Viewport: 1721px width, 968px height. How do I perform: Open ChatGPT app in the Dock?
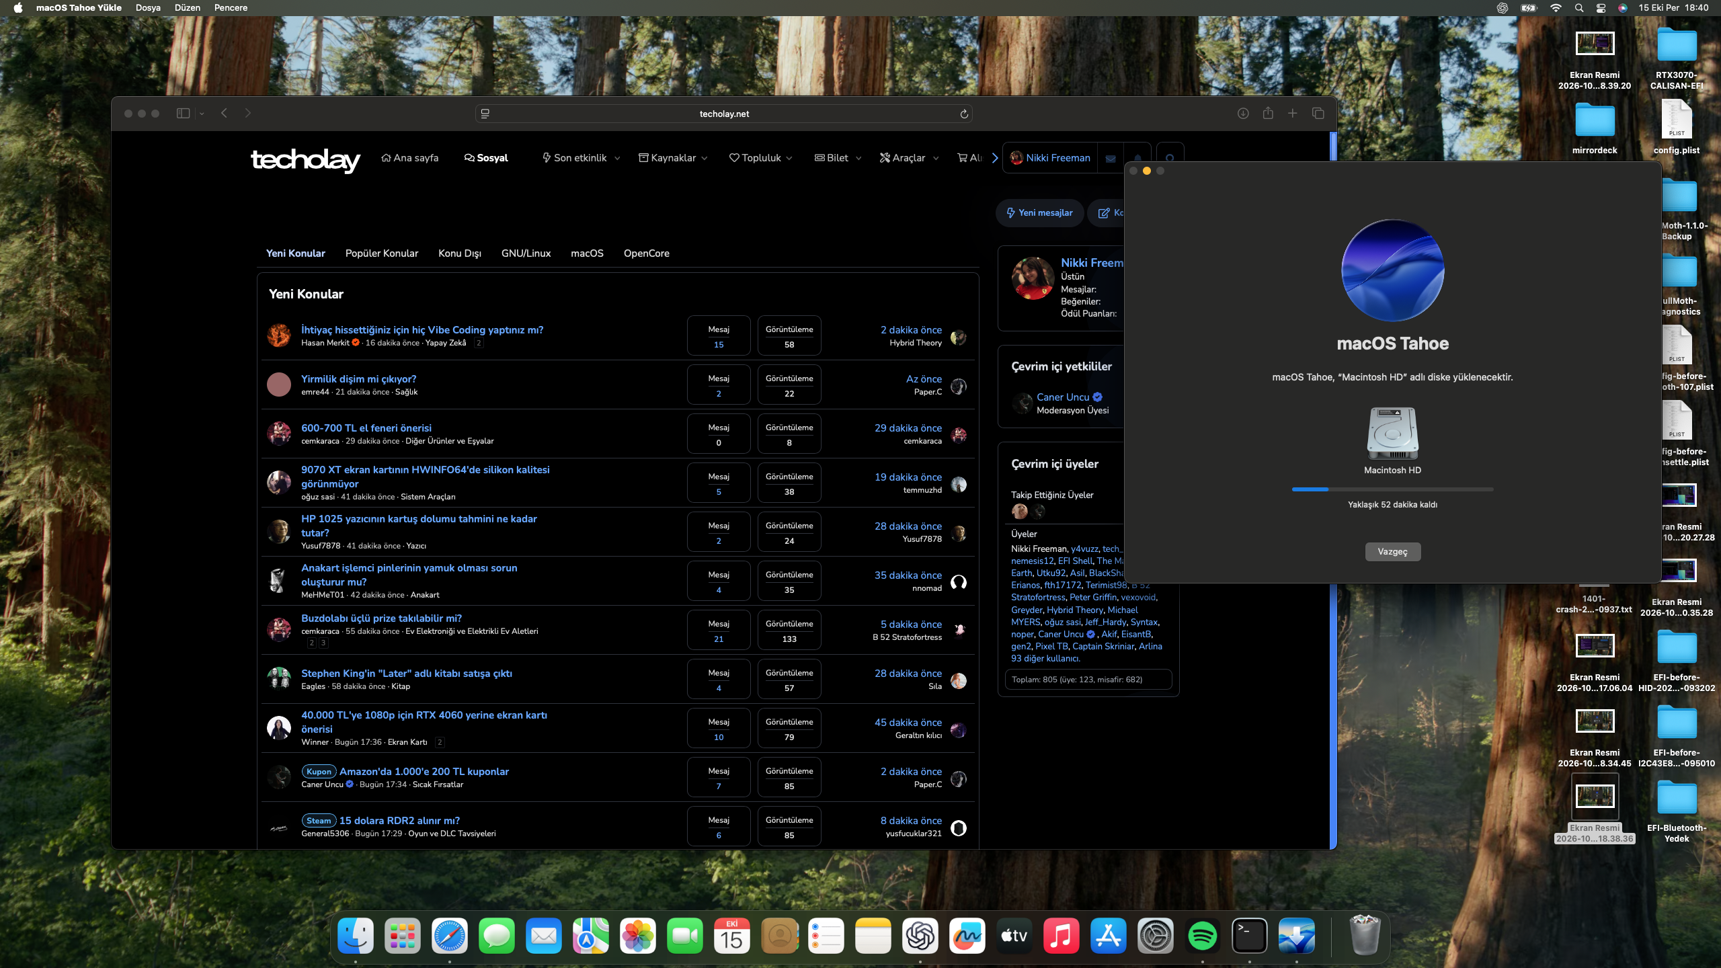[920, 936]
